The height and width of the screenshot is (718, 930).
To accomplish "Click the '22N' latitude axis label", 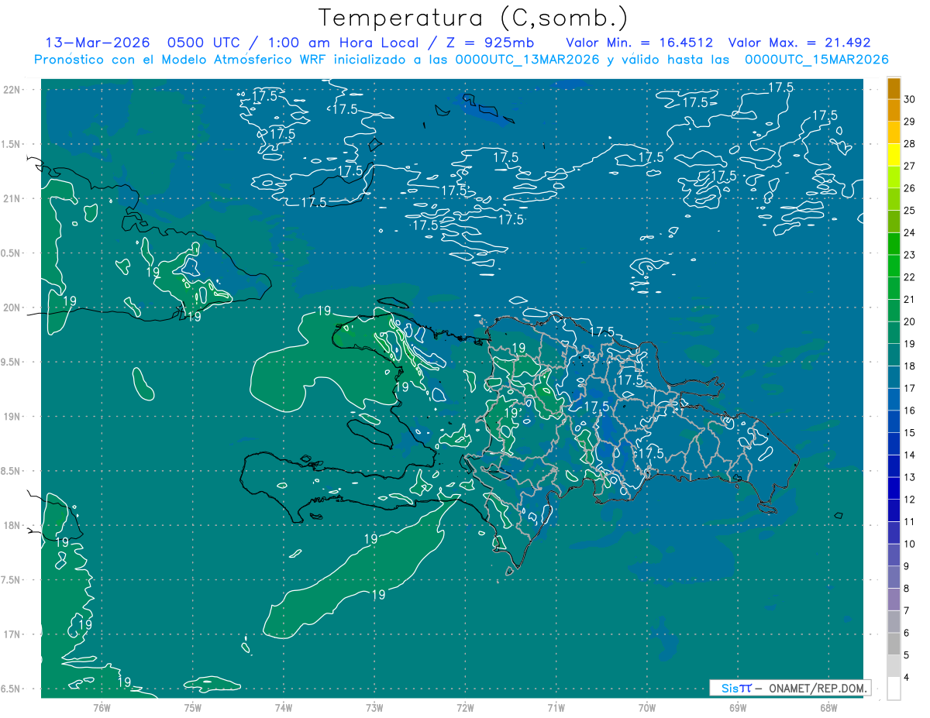I will 12,90.
